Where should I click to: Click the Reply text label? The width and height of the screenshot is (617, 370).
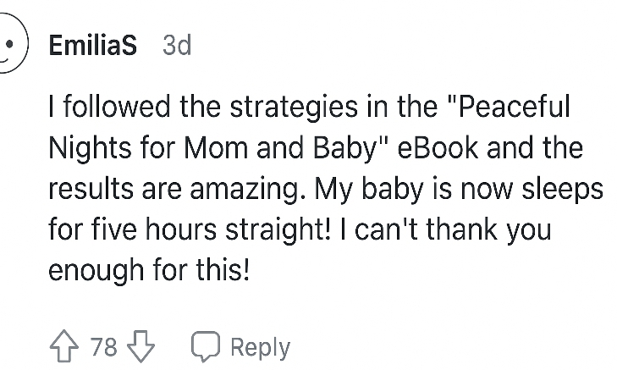260,347
